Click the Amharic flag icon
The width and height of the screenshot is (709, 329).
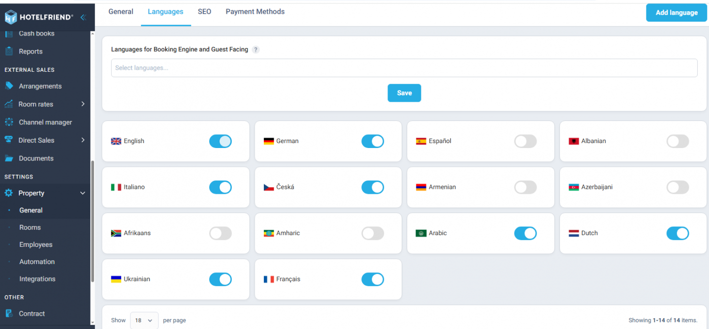(269, 233)
